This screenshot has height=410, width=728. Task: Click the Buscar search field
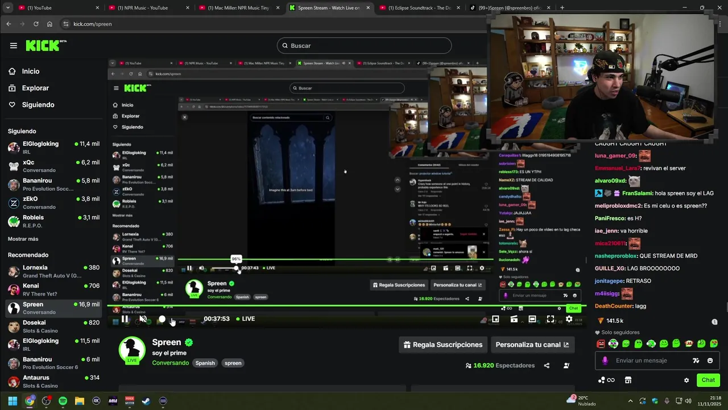click(364, 46)
